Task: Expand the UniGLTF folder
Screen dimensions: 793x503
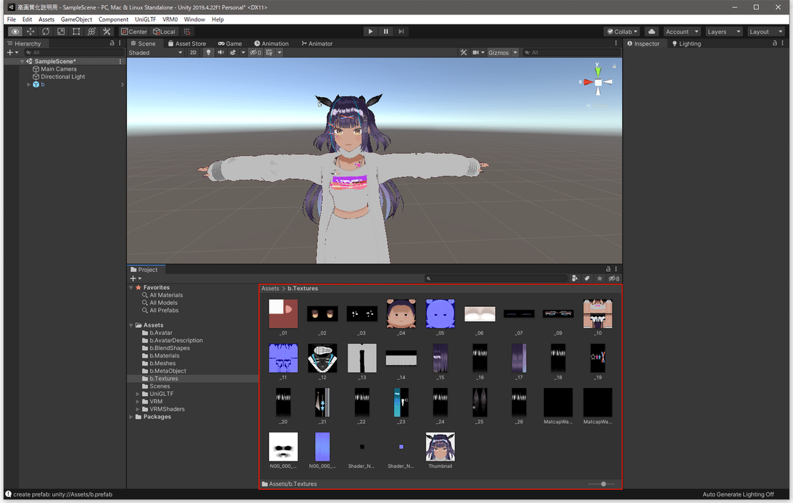Action: click(137, 394)
